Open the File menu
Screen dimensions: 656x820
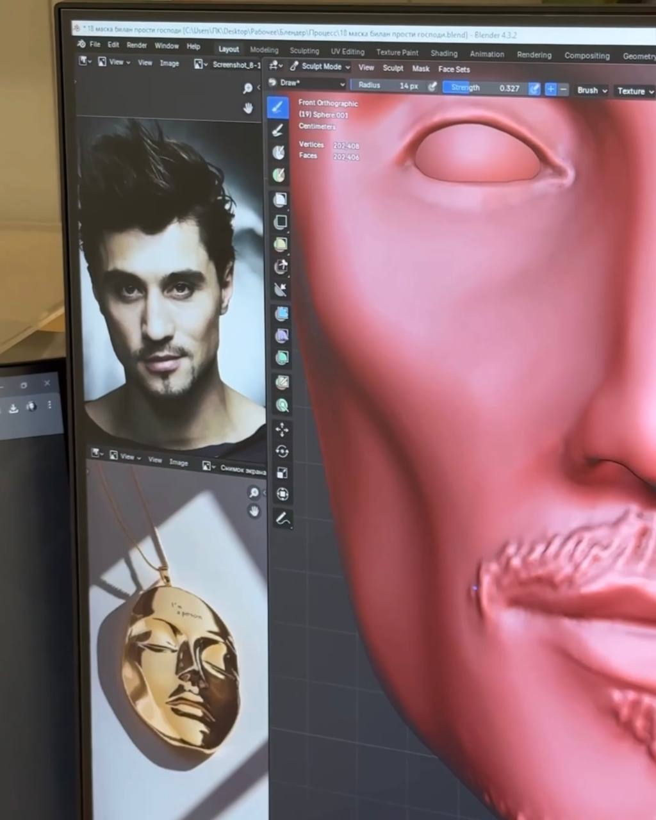(95, 44)
